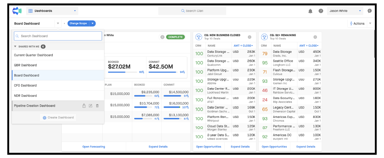The height and width of the screenshot is (158, 384).
Task: Click the Gilead Sciences 2-year Data deal
Action: [x=225, y=137]
